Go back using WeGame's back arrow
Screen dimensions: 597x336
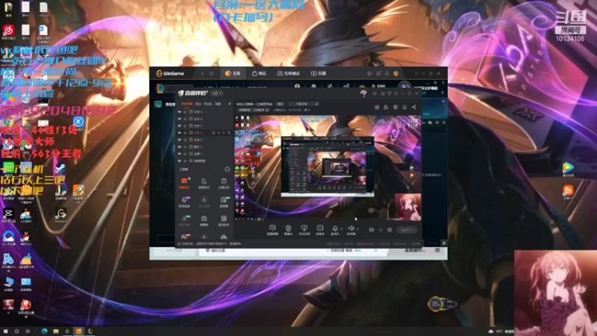coord(202,73)
